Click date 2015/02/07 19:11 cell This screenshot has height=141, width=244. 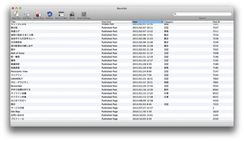(x=143, y=28)
